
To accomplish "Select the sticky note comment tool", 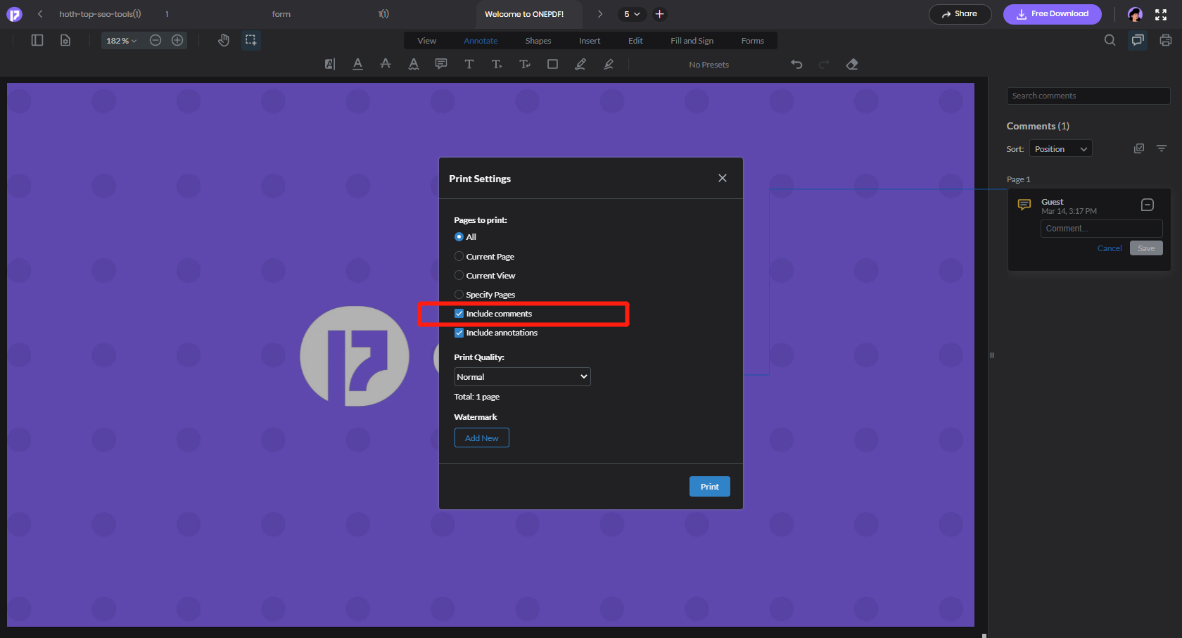I will click(x=441, y=64).
